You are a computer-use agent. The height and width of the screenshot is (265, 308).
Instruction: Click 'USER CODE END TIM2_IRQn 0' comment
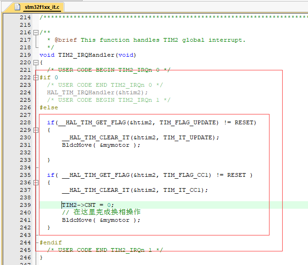pos(105,85)
